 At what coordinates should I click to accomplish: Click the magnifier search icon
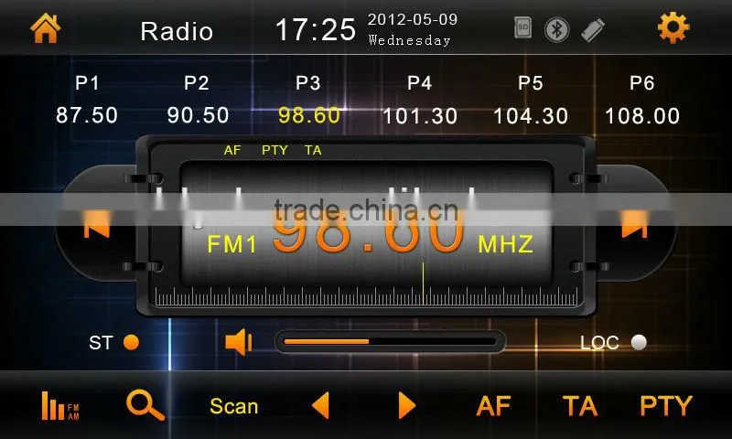point(145,405)
